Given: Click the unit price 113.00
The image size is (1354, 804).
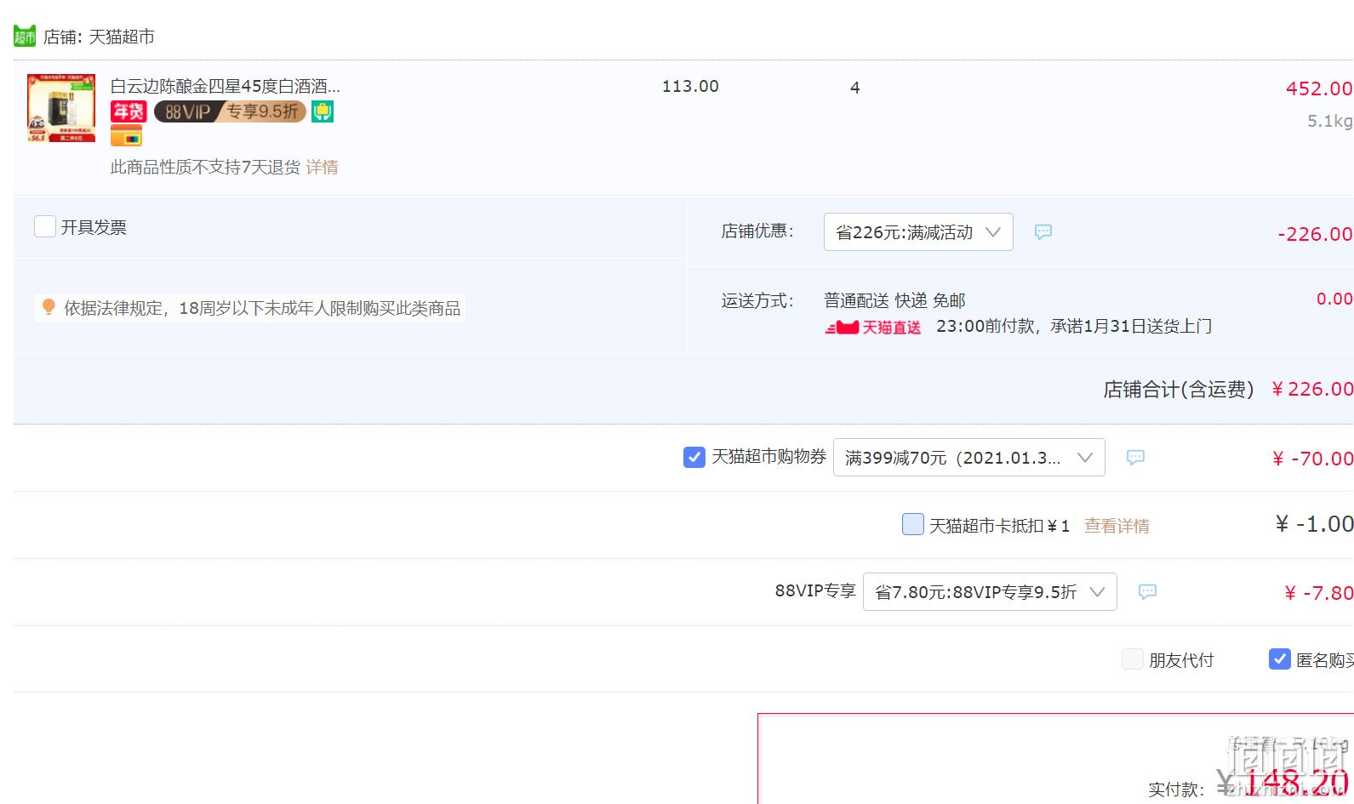Looking at the screenshot, I should click(690, 86).
